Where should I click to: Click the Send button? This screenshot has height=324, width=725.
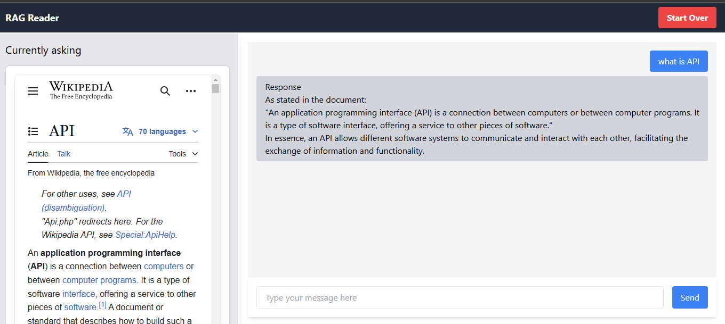[x=690, y=297]
